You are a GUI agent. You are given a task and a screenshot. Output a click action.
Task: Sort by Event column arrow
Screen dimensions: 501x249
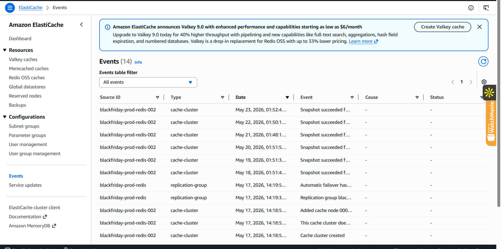pos(352,97)
